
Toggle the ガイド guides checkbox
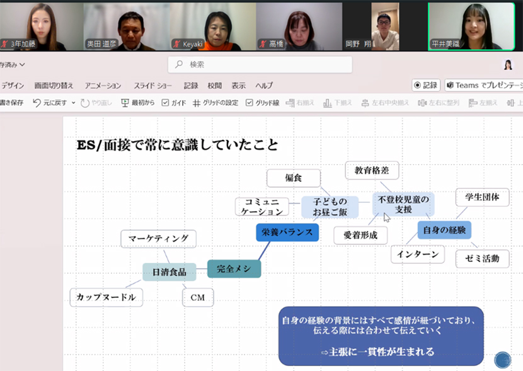pyautogui.click(x=166, y=103)
